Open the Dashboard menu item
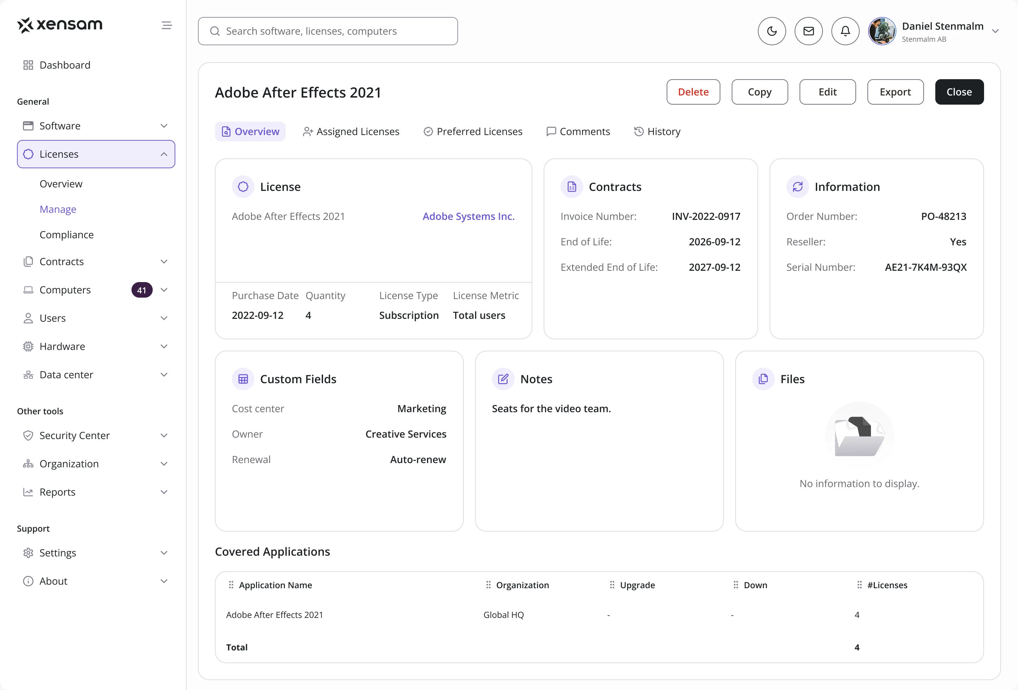This screenshot has width=1018, height=690. pyautogui.click(x=96, y=65)
